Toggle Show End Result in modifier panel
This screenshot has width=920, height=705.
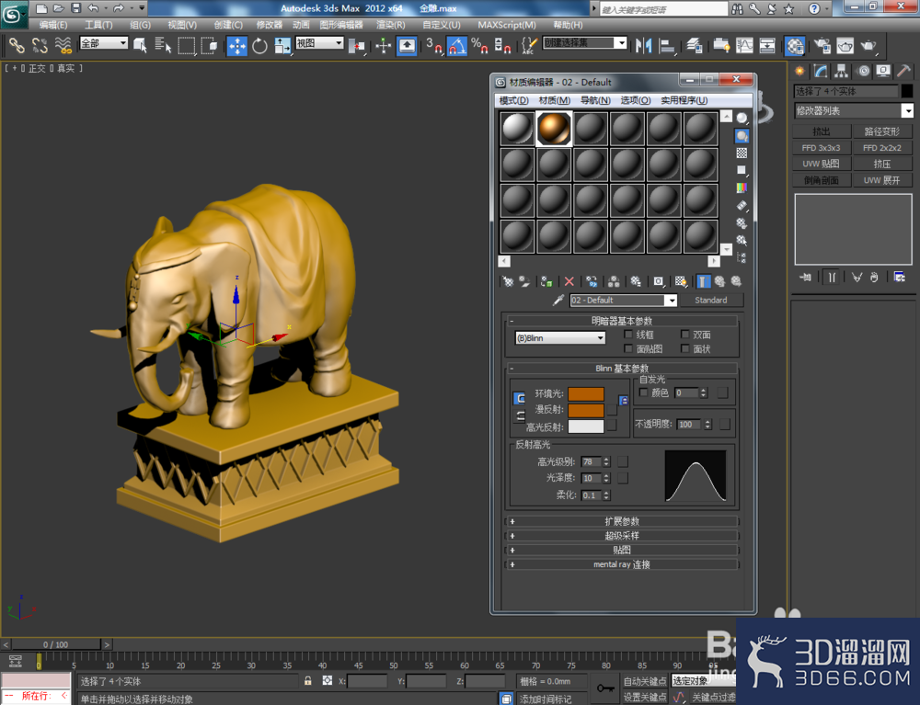pyautogui.click(x=832, y=278)
